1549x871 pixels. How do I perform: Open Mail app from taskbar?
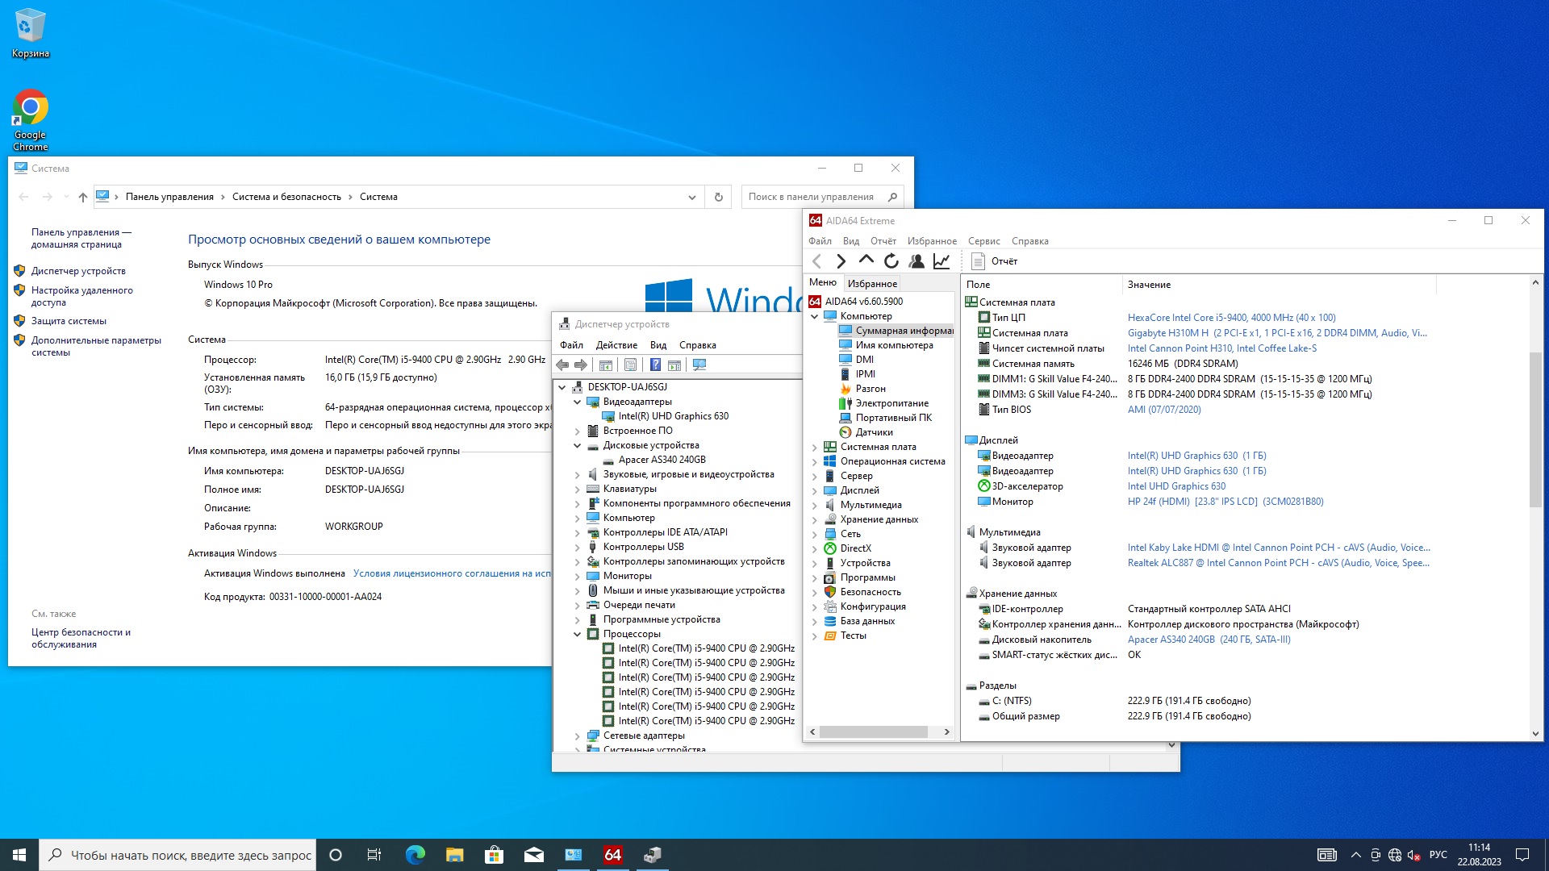click(533, 855)
